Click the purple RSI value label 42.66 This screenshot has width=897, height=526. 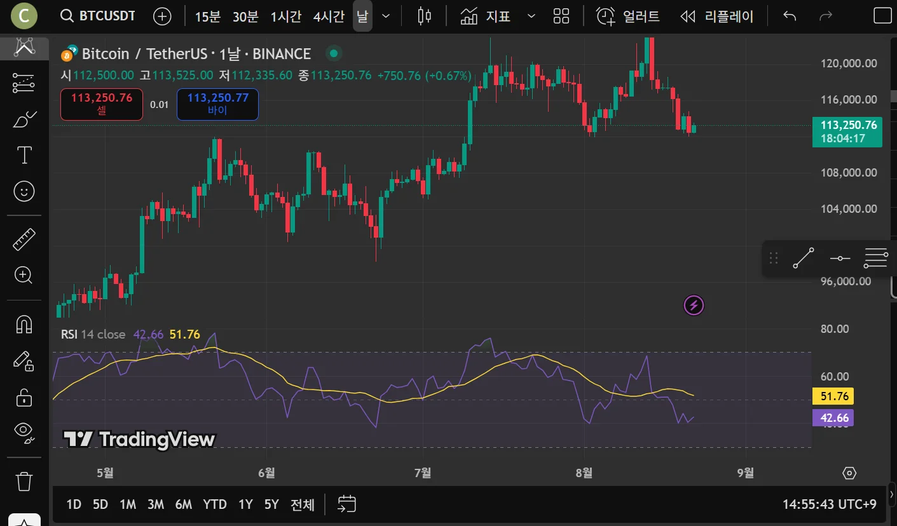click(833, 417)
